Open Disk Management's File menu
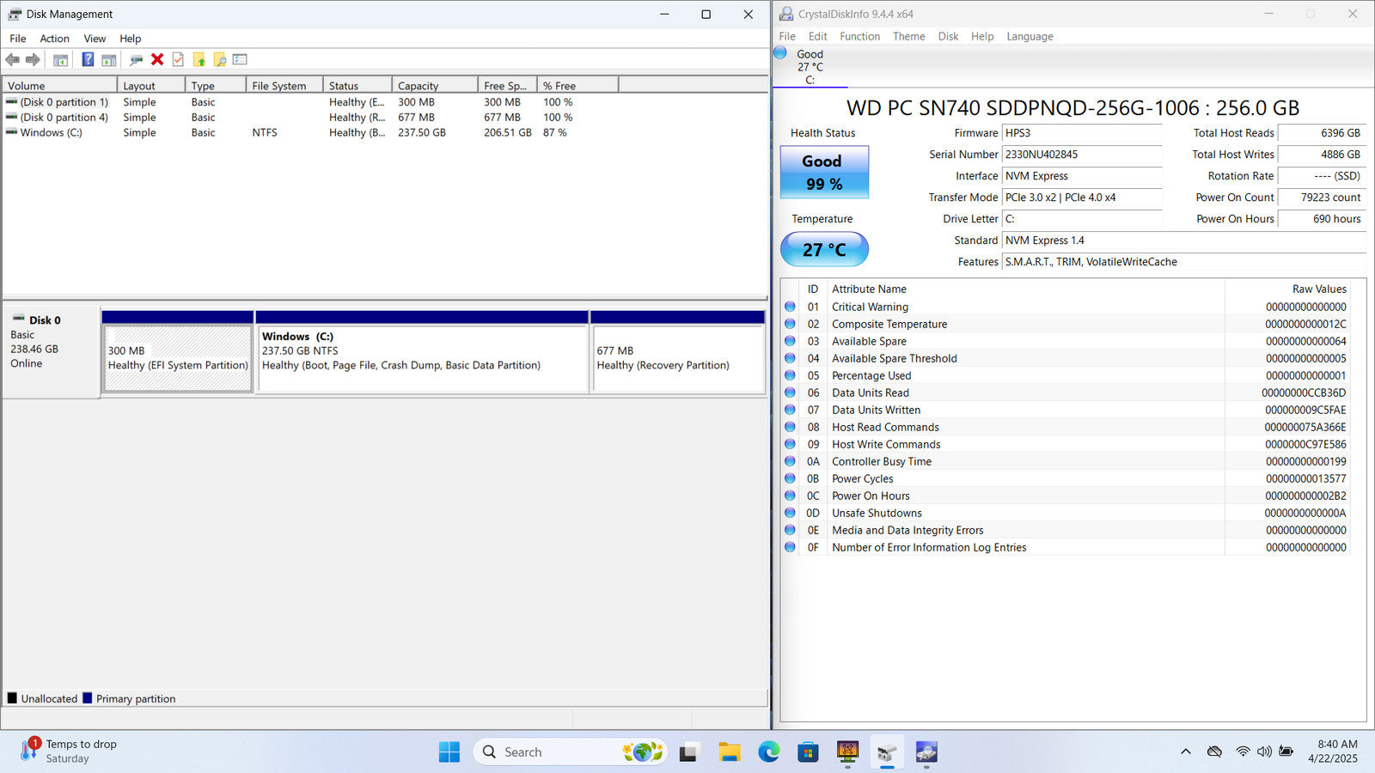This screenshot has width=1375, height=773. click(17, 39)
